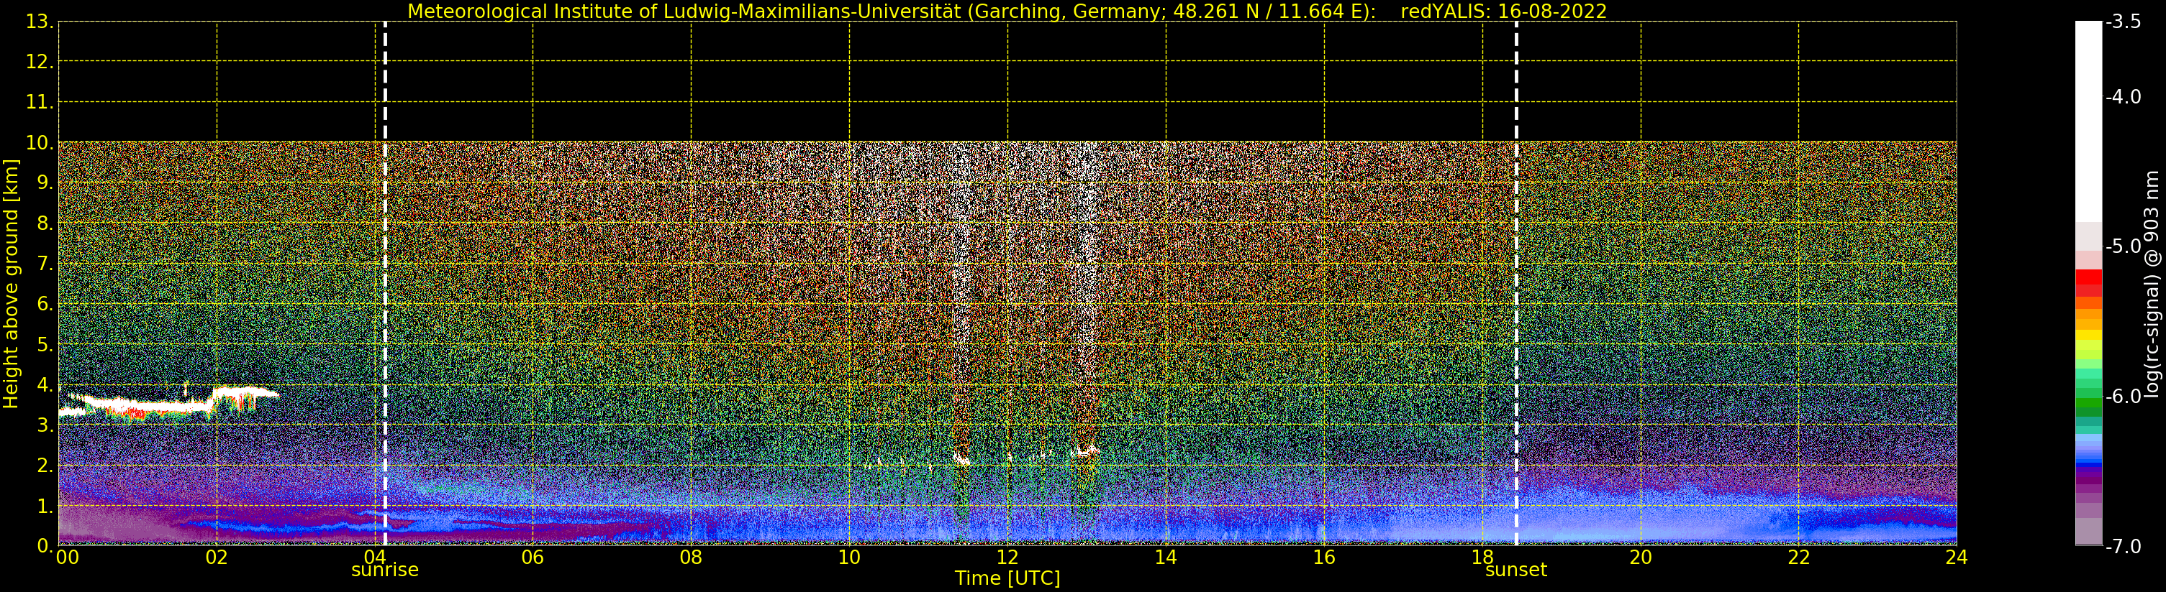Click the -3.5 colorbar tick label
This screenshot has height=592, width=2166.
[x=2124, y=22]
